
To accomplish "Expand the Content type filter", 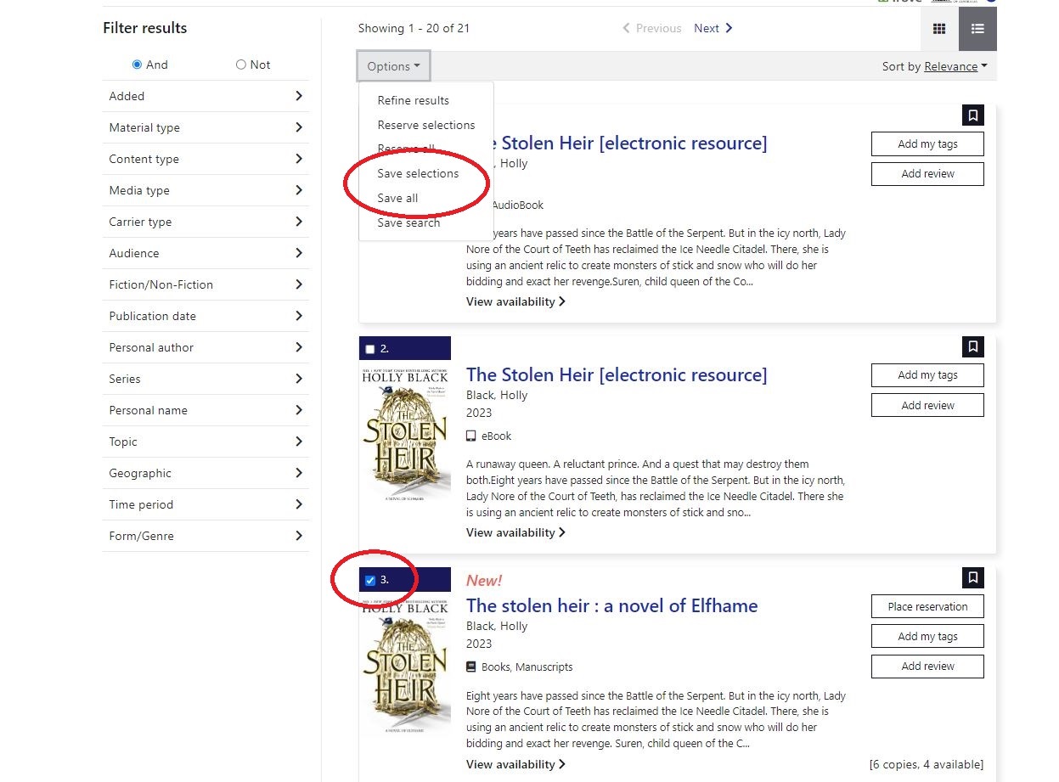I will 206,159.
